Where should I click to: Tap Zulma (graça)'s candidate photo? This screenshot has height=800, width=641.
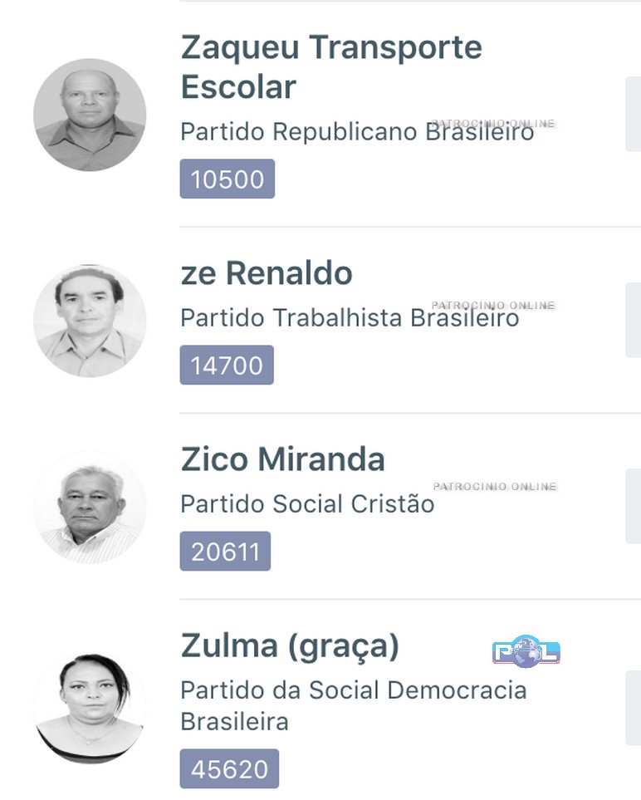click(x=90, y=707)
